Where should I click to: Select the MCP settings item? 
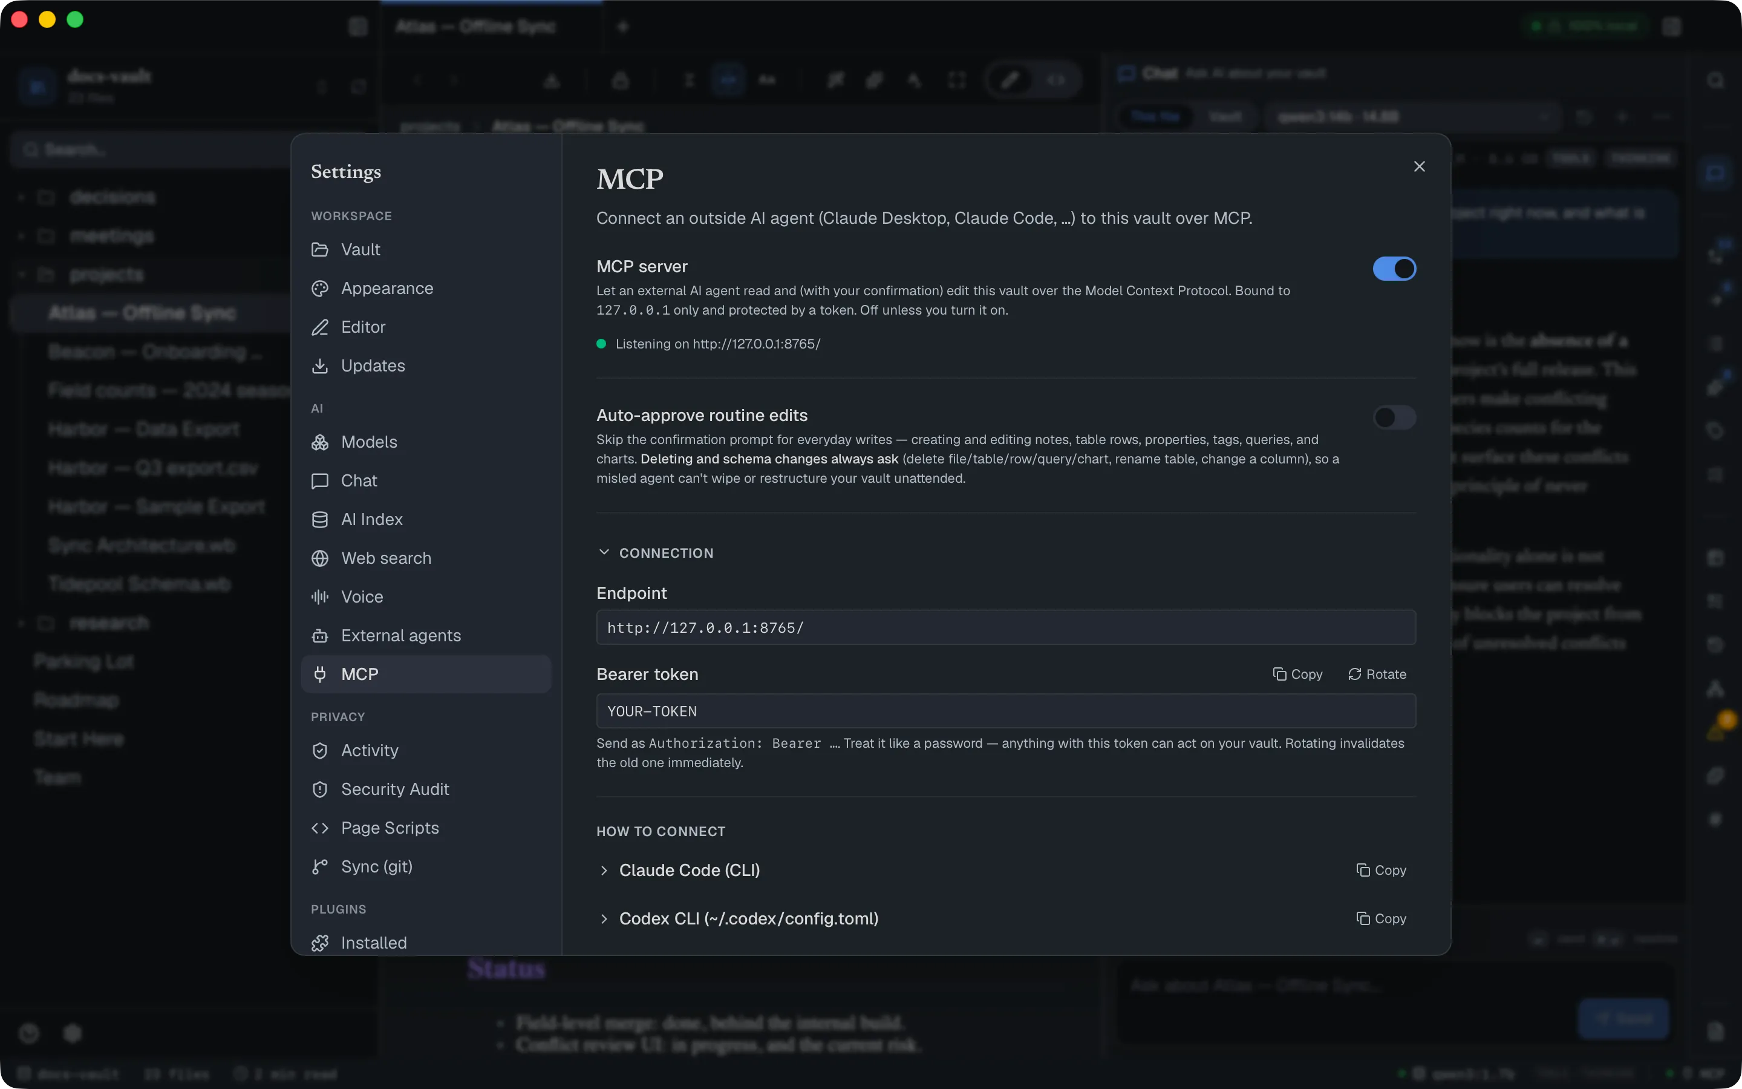coord(426,674)
